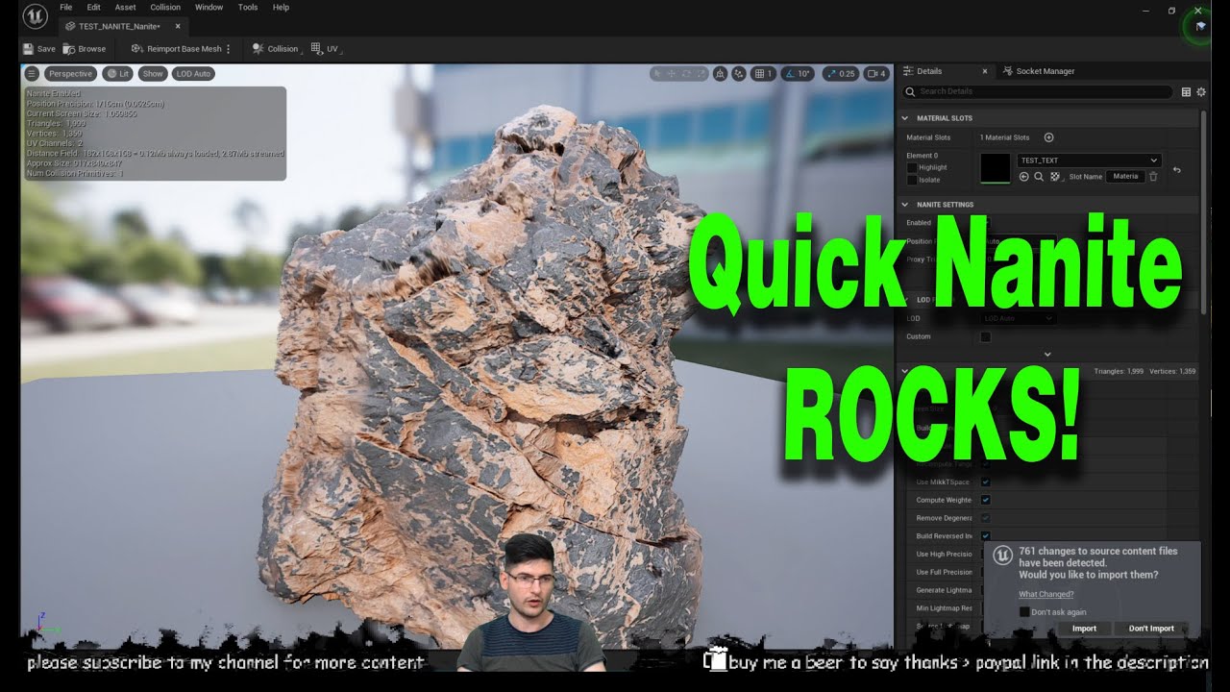Check Don't ask again checkbox
The image size is (1230, 692).
(1024, 612)
